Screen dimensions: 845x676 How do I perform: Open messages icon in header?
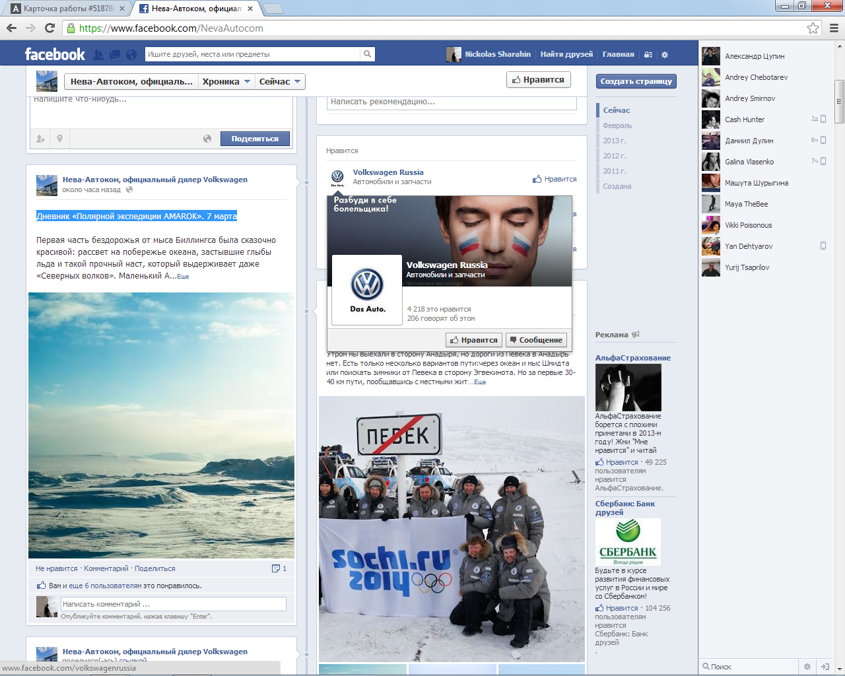[x=115, y=54]
